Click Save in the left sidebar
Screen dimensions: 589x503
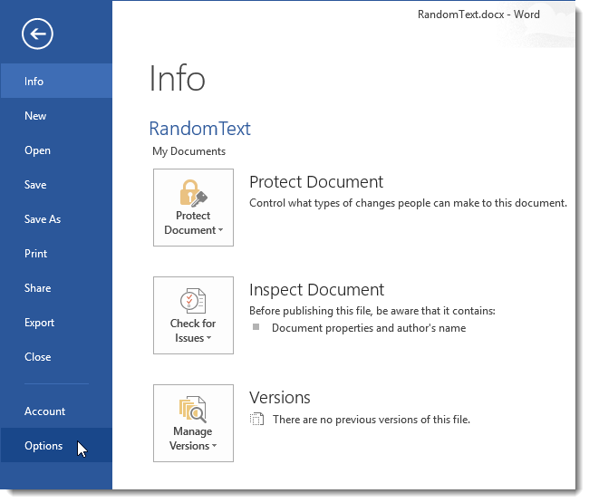point(56,185)
